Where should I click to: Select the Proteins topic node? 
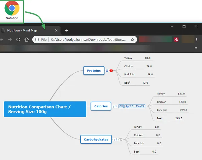94,71
